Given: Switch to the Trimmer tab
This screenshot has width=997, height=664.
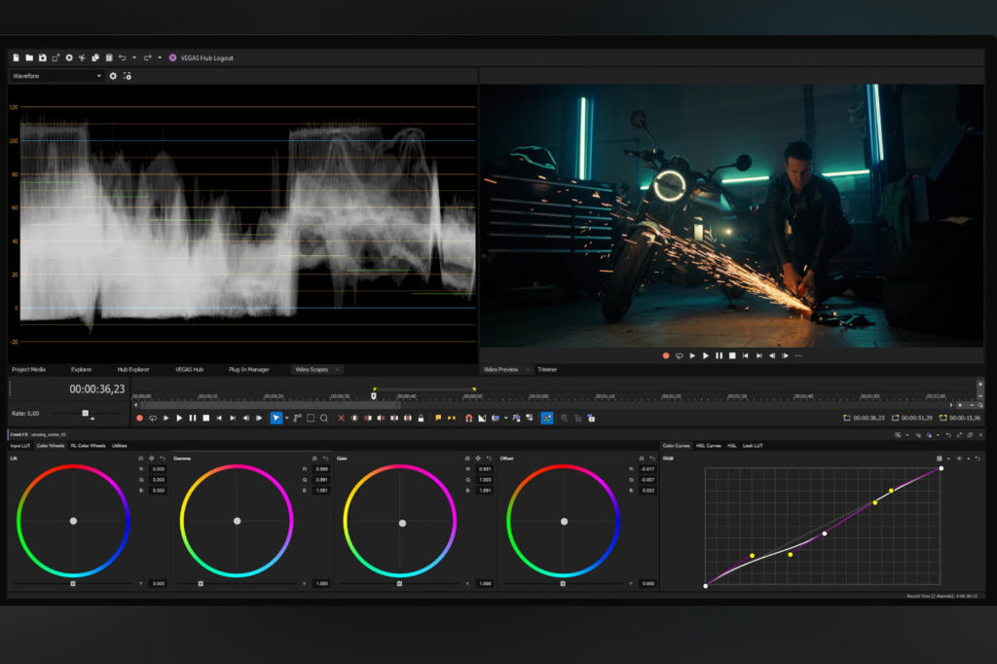Looking at the screenshot, I should pyautogui.click(x=547, y=370).
